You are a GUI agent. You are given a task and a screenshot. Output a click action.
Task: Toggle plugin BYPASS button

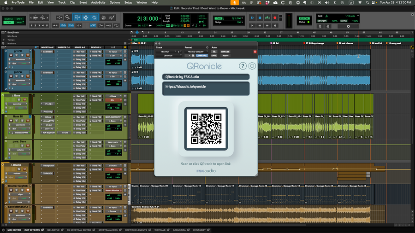click(225, 52)
